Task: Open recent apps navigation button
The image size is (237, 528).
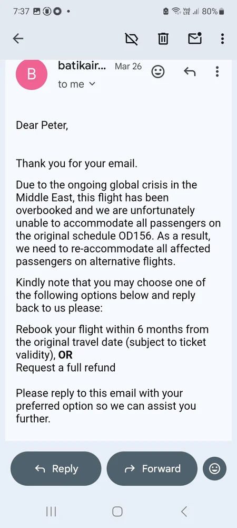Action: (51, 512)
